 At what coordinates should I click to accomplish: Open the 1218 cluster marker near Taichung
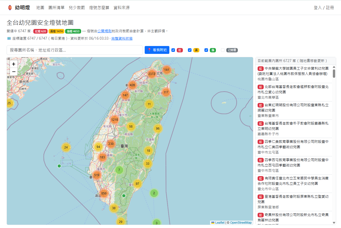[115, 119]
